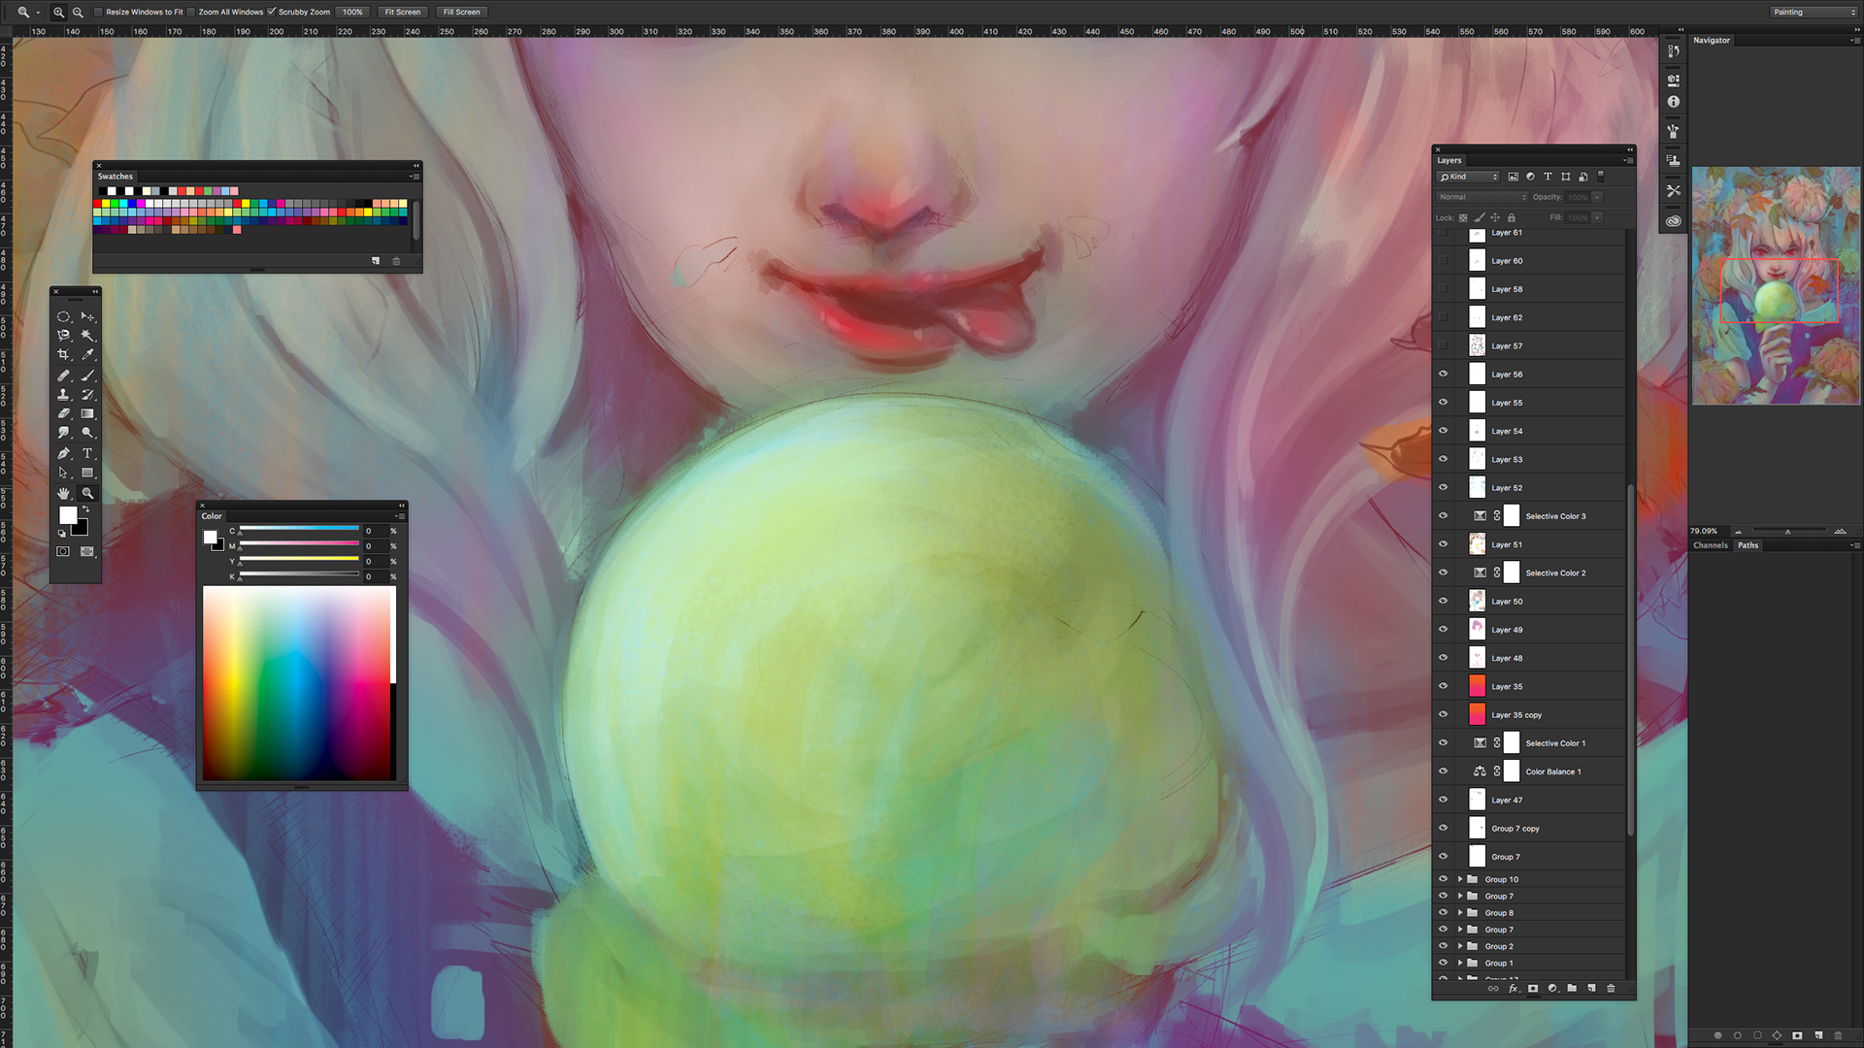
Task: Enable the Resize Windows to Fit checkbox
Action: point(99,12)
